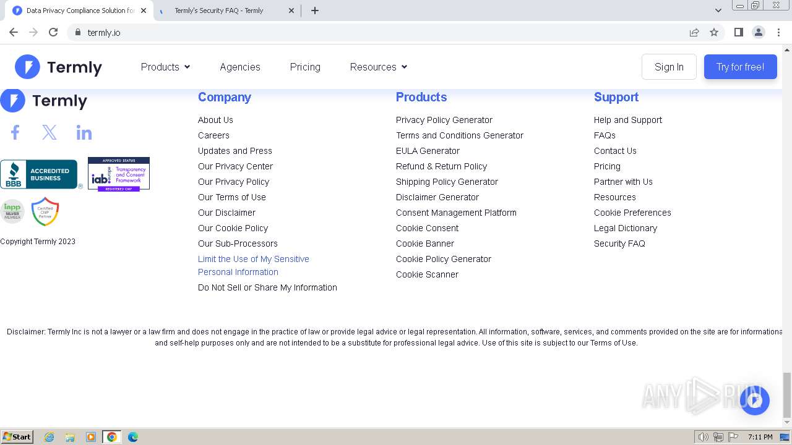The height and width of the screenshot is (445, 792).
Task: Close the Termly's Security FAQ tab
Action: tap(291, 11)
